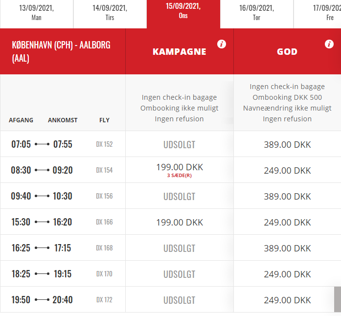Switch to 13/09/2021 Monday tab
The image size is (341, 316).
(37, 14)
